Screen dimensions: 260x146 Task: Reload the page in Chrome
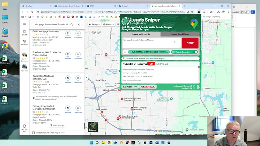(x=32, y=12)
